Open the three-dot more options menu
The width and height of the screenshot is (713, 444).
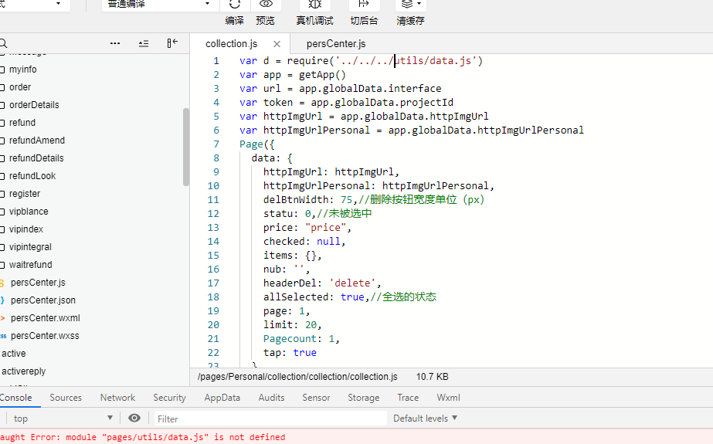pyautogui.click(x=115, y=43)
